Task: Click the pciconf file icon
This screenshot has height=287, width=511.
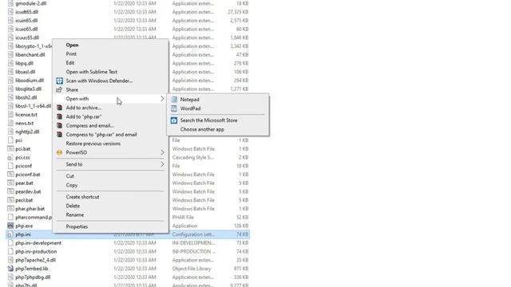Action: [10, 166]
